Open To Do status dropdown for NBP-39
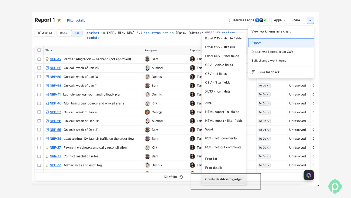Image resolution: width=351 pixels, height=198 pixels. pyautogui.click(x=264, y=139)
